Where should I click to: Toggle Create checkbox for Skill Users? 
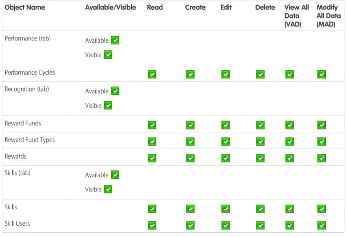coord(190,225)
